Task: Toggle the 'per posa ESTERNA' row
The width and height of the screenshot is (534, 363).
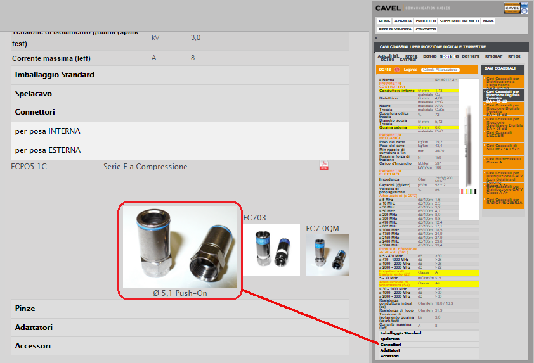Action: (x=180, y=150)
